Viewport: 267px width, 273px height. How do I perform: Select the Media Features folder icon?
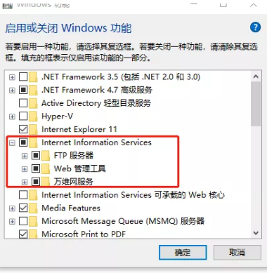click(34, 208)
